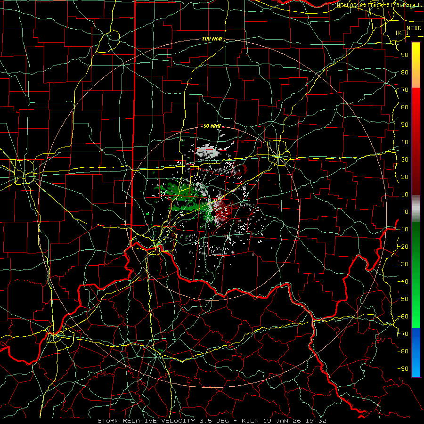
Task: Click the "-80" value on the velocity scale
Action: (403, 351)
